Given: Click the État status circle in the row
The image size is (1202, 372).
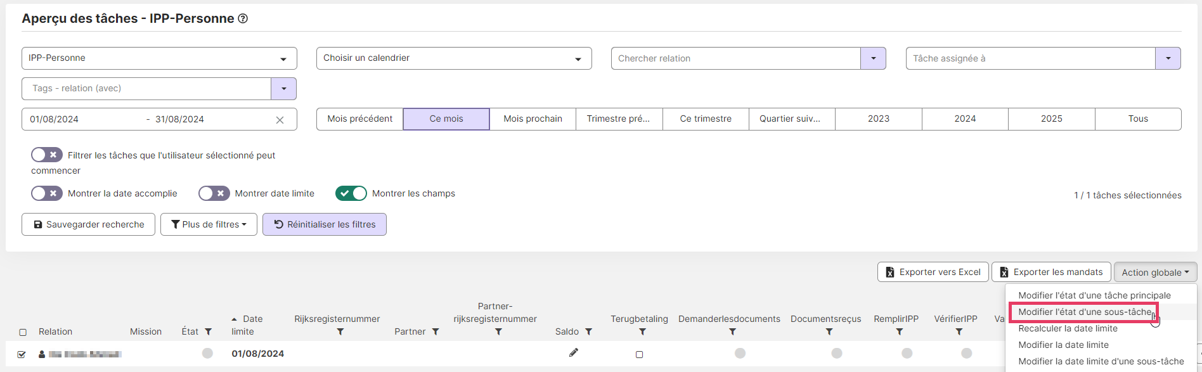Looking at the screenshot, I should click(207, 353).
